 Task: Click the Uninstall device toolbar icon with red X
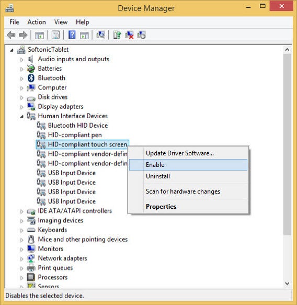[x=129, y=35]
